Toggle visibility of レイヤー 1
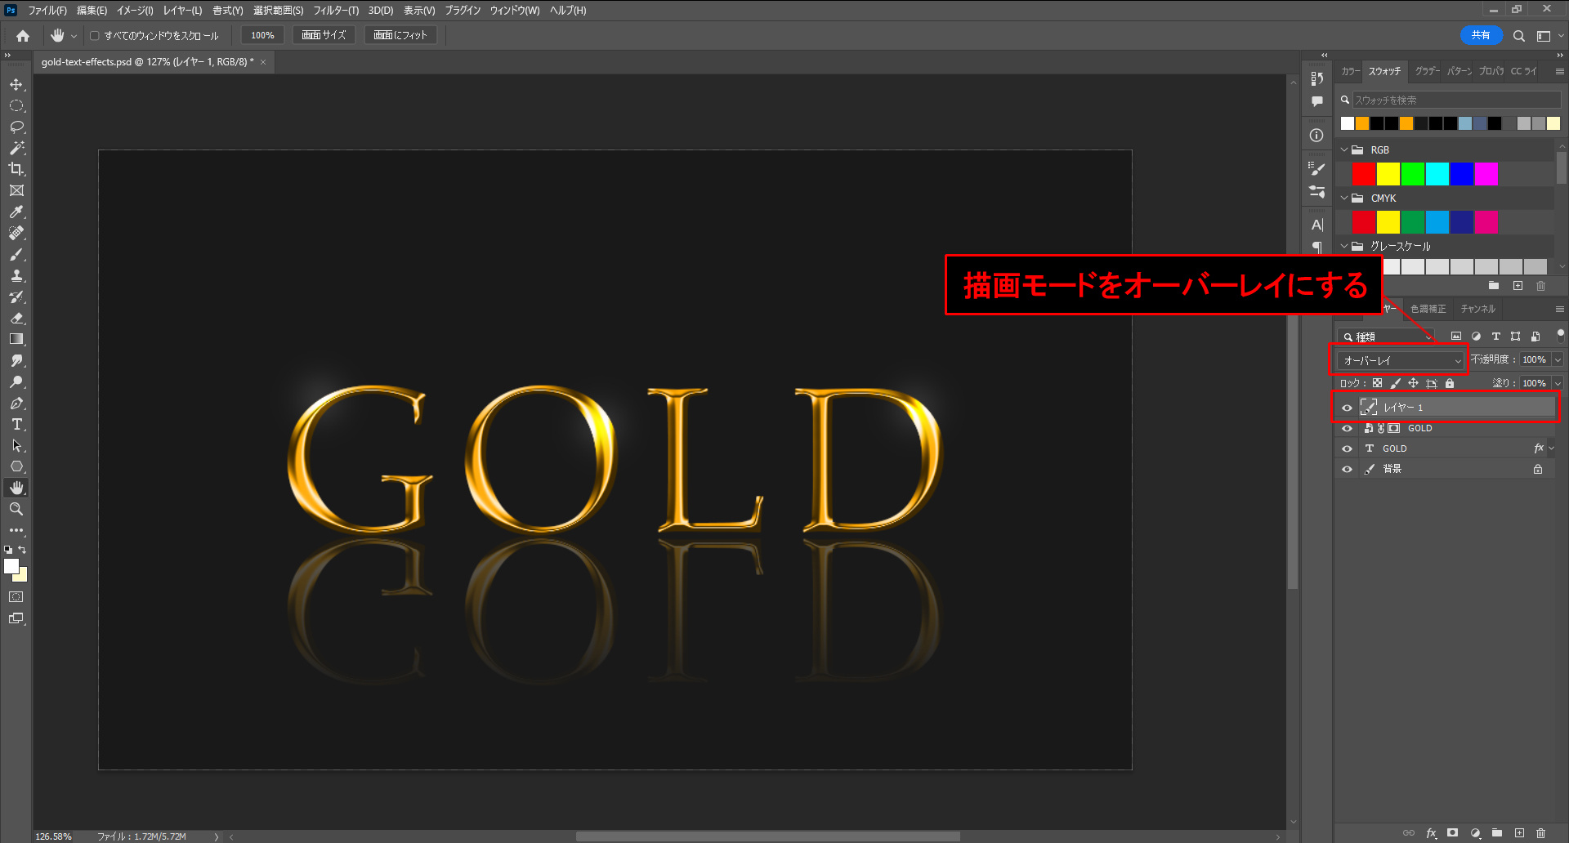This screenshot has width=1569, height=843. 1347,408
